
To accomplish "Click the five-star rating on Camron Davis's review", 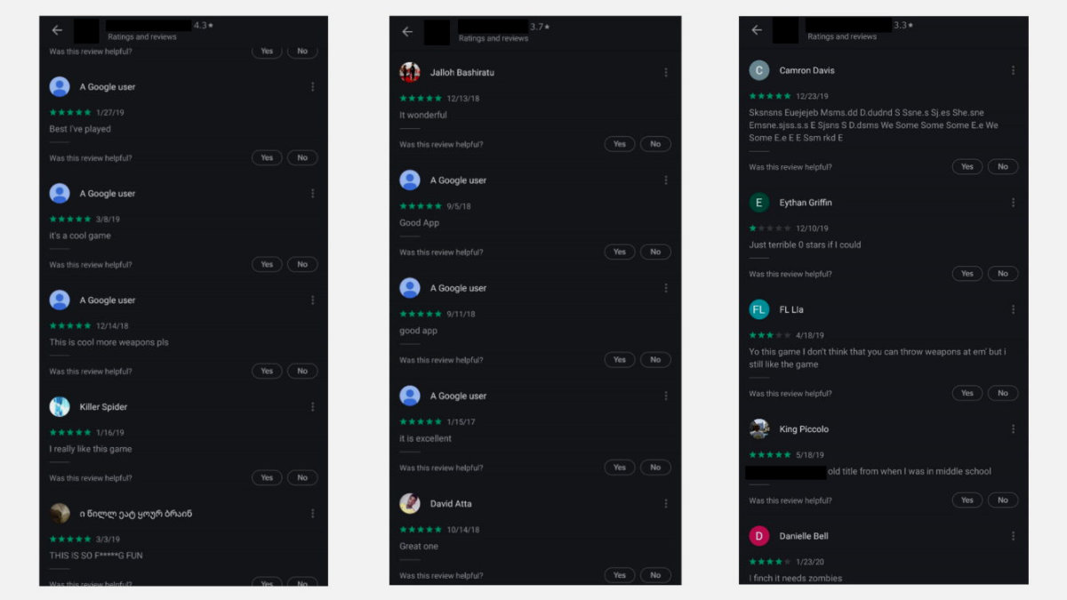I will pos(770,96).
